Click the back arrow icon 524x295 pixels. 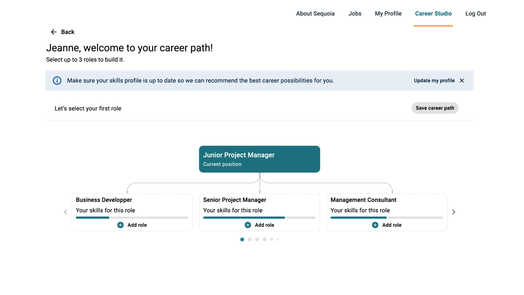pos(53,32)
